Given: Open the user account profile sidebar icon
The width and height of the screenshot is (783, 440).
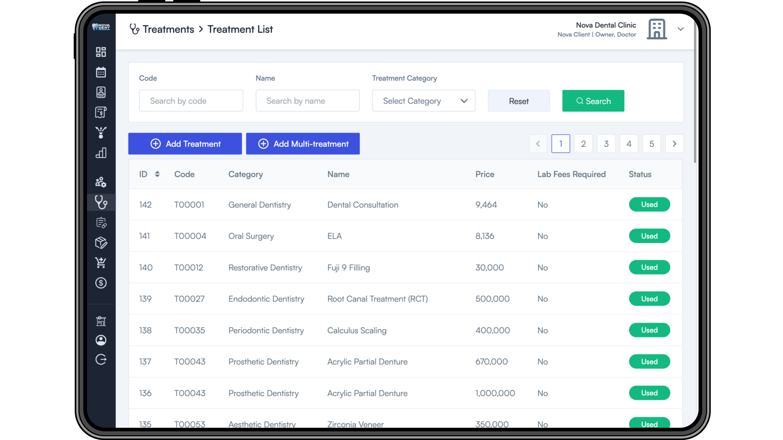Looking at the screenshot, I should tap(101, 340).
